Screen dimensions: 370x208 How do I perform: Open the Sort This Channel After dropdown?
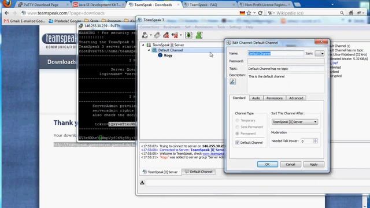(295, 122)
